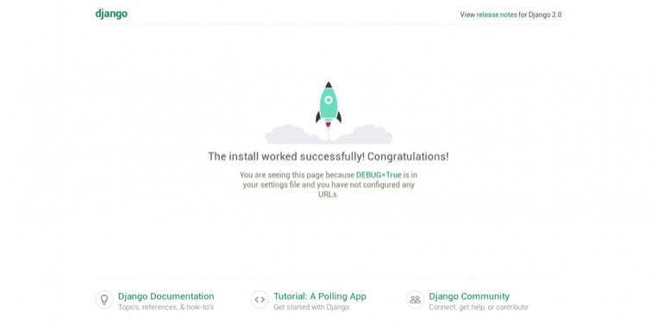
Task: Click 'The install worked successfully! Congratulations!' heading
Action: click(328, 157)
